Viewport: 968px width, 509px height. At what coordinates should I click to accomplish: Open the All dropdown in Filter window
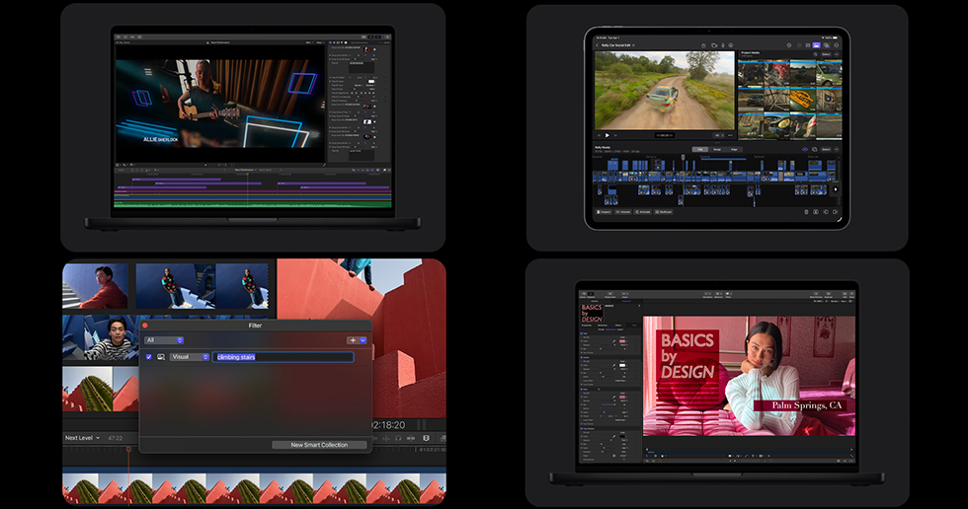click(164, 339)
